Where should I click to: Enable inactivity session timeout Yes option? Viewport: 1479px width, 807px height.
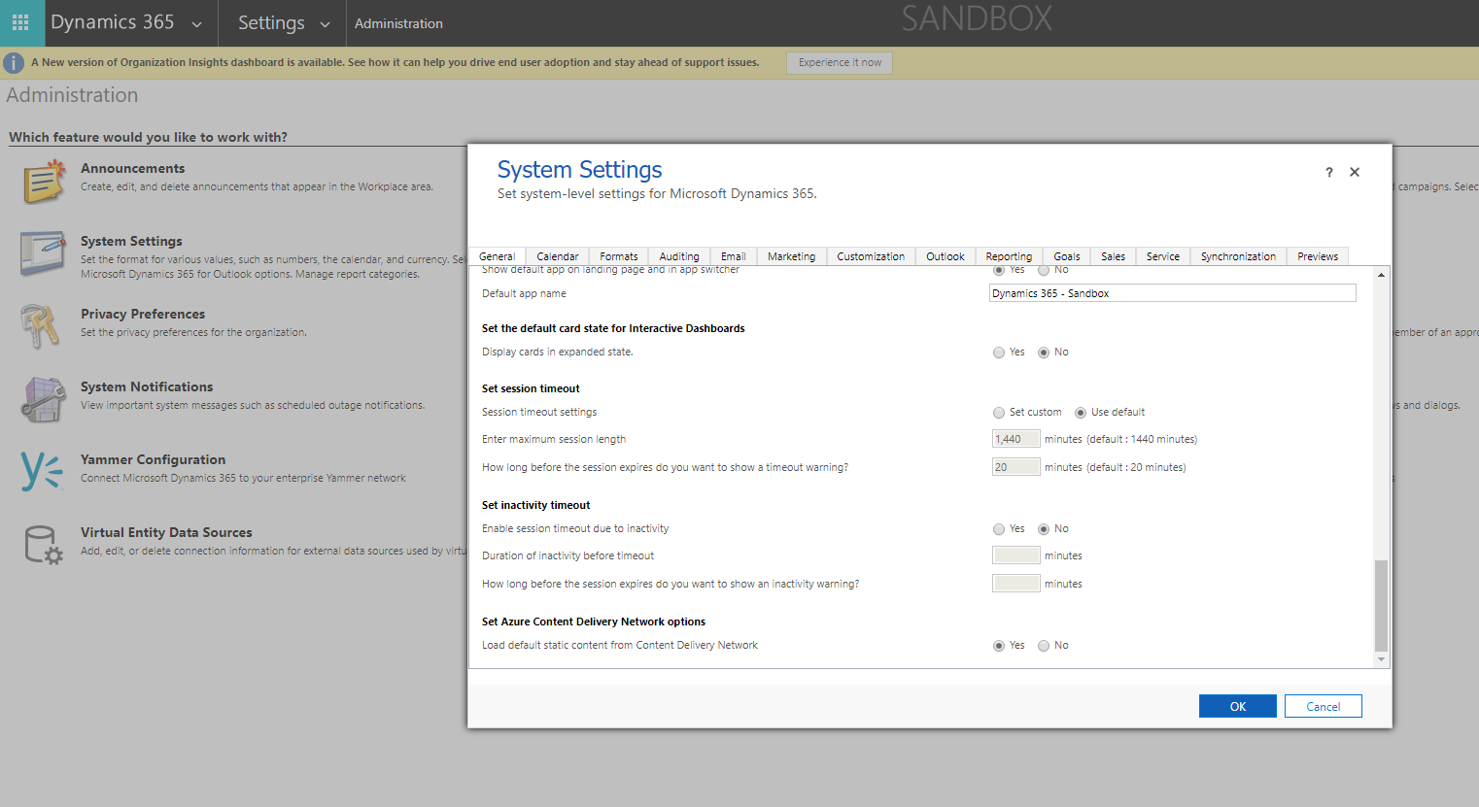coord(999,529)
